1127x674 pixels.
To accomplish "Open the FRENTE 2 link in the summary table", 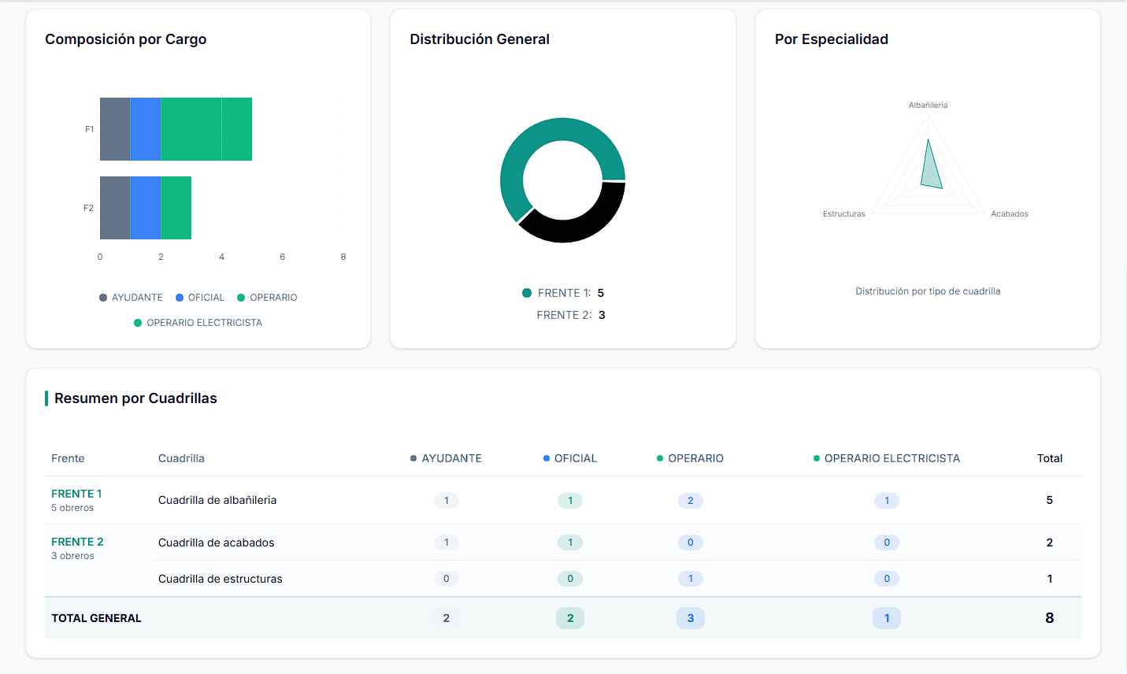I will (x=77, y=541).
